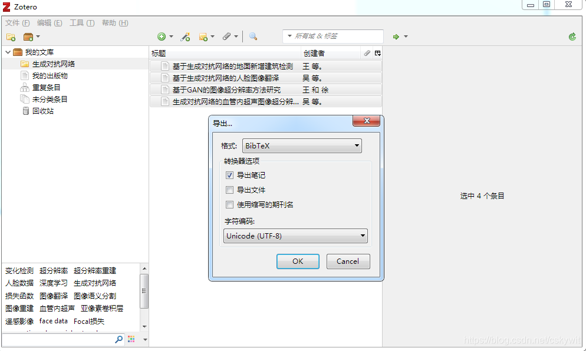This screenshot has height=351, width=586.
Task: Click Cancel in the export dialog
Action: [348, 261]
